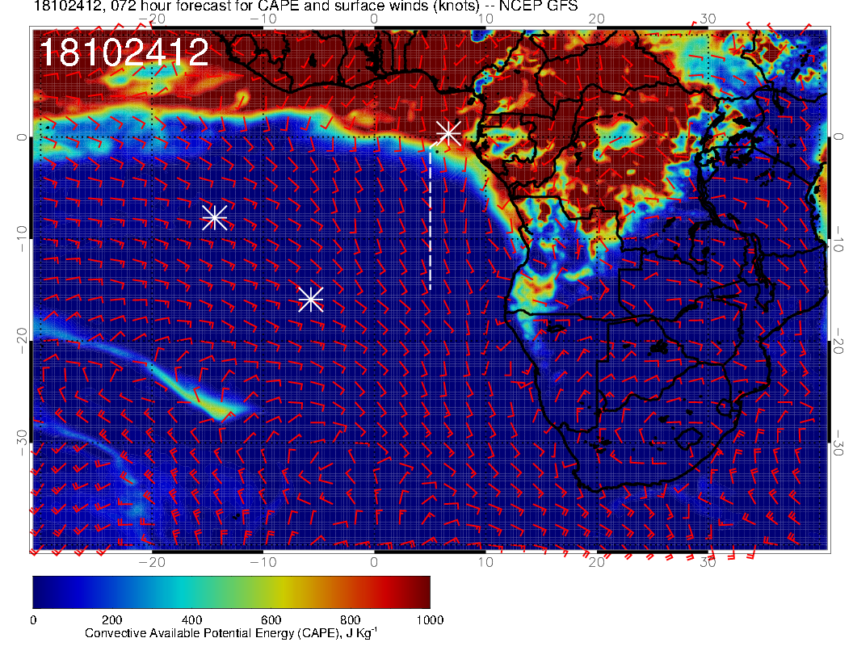Click the Convective Available Potential Energy caption
The height and width of the screenshot is (659, 853).
click(x=231, y=634)
